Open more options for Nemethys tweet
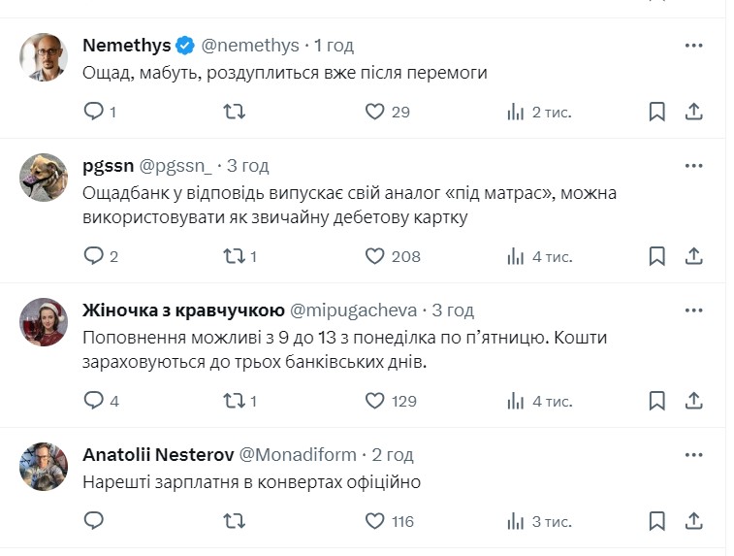The width and height of the screenshot is (734, 556). click(x=694, y=46)
